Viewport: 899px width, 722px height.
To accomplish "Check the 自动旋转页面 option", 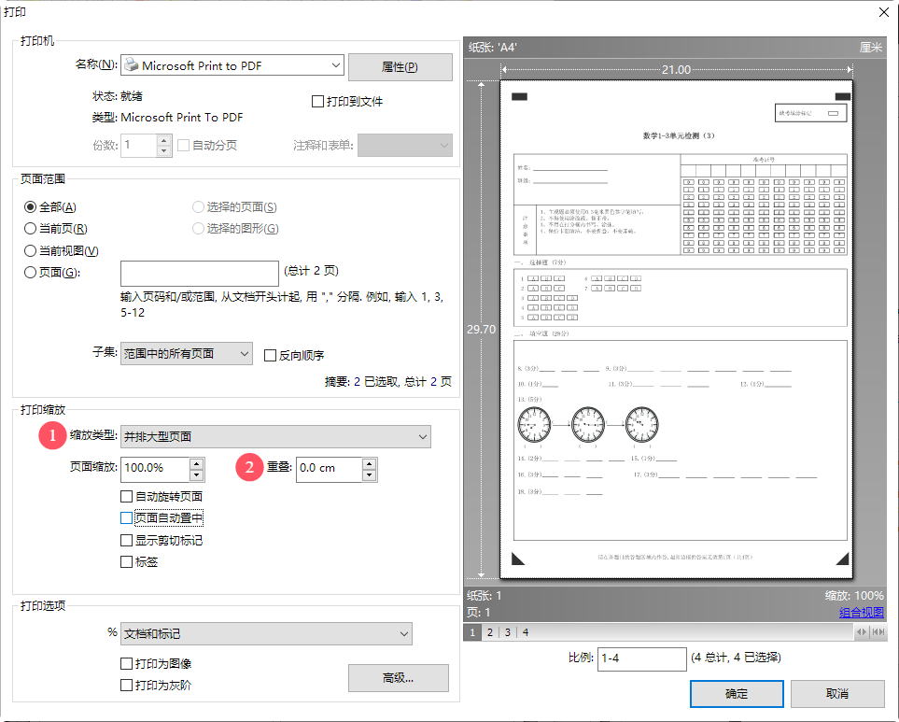I will tap(127, 496).
